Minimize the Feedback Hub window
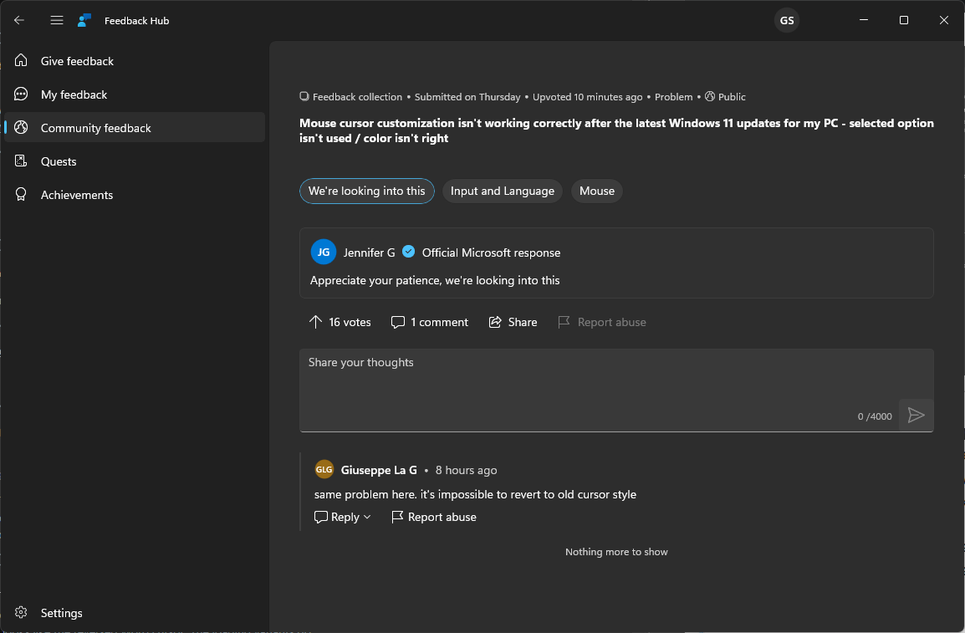 (x=864, y=20)
